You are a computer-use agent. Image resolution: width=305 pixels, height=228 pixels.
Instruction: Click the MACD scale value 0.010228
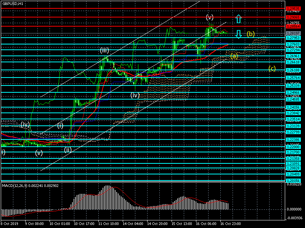coord(294,184)
